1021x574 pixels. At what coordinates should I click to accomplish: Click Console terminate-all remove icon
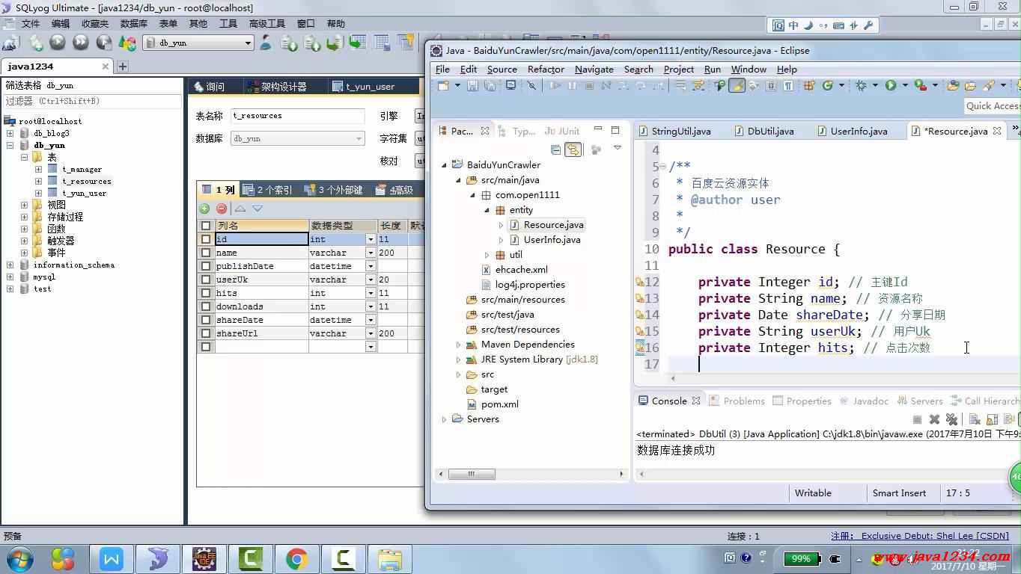pyautogui.click(x=951, y=419)
